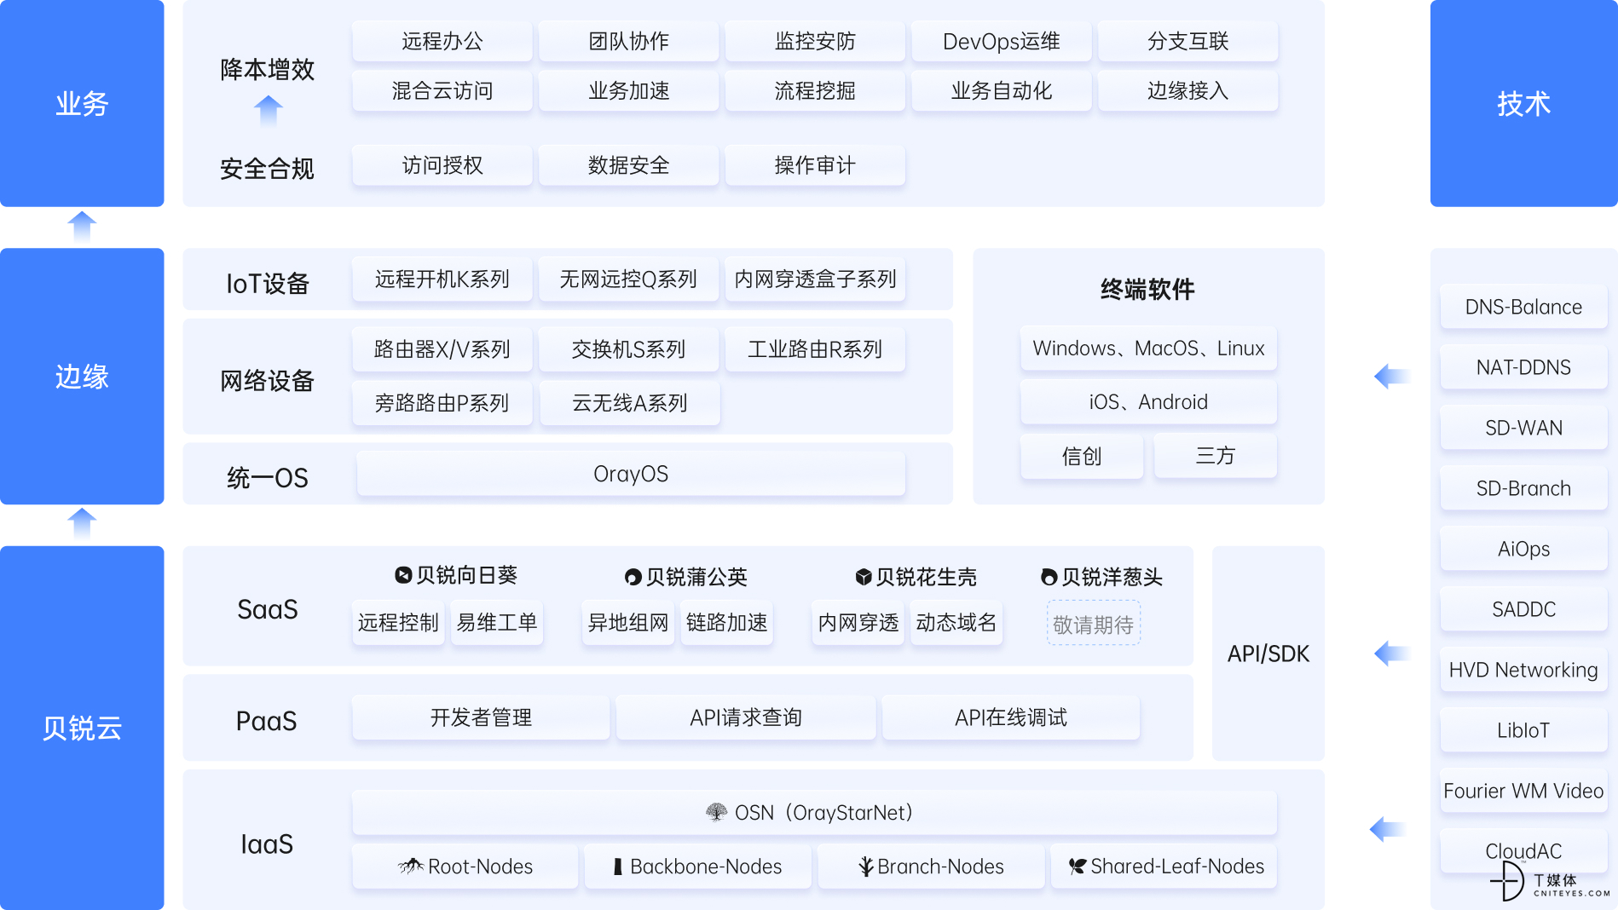Screen dimensions: 1618x910
Task: Click the Root-Nodes roots icon
Action: [x=411, y=867]
